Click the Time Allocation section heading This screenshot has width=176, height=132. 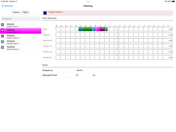tap(49, 18)
